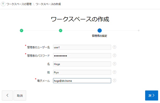
Task: Open help for 管理者のパスワード field
Action: tap(115, 55)
